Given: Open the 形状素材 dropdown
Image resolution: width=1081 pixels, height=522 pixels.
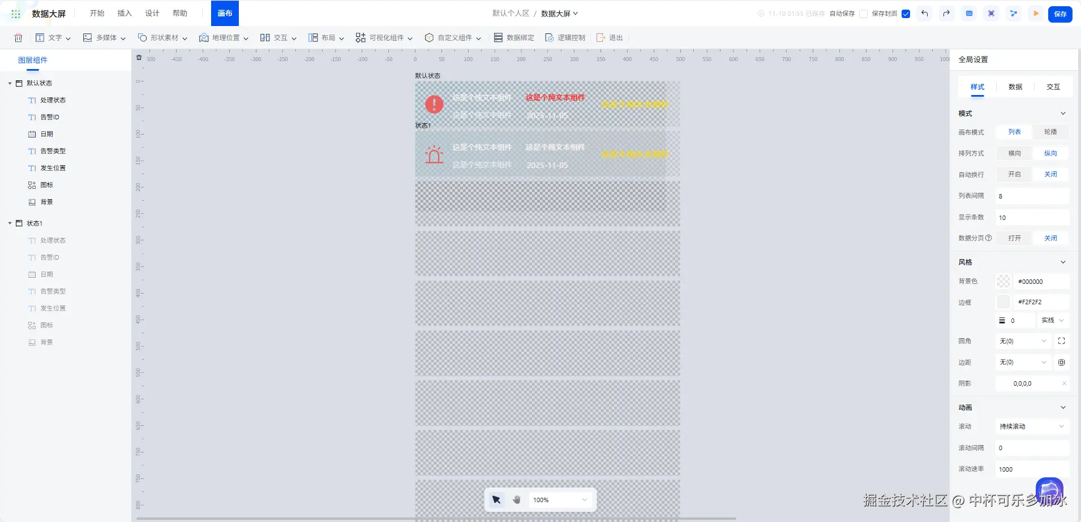Looking at the screenshot, I should click(x=162, y=38).
